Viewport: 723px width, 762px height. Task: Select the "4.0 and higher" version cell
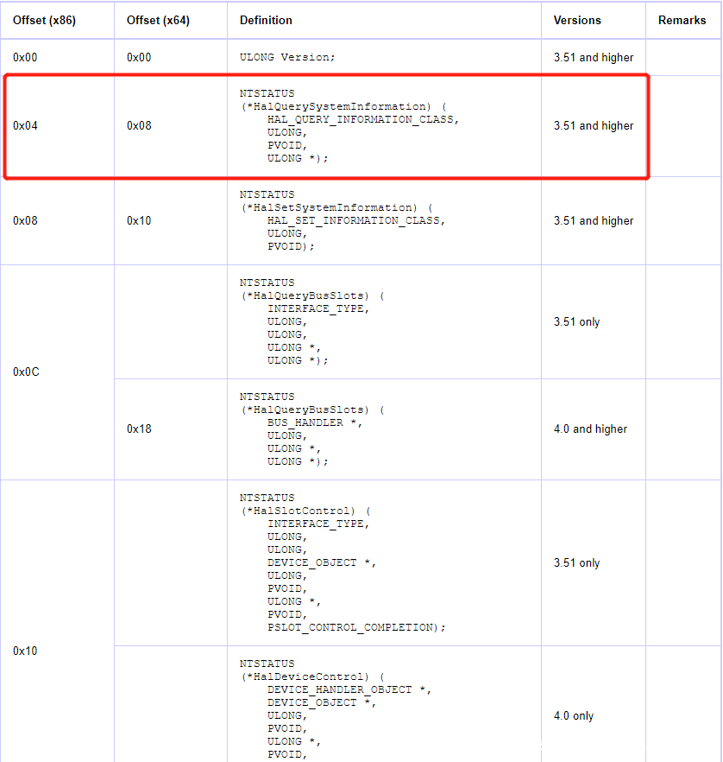tap(590, 429)
